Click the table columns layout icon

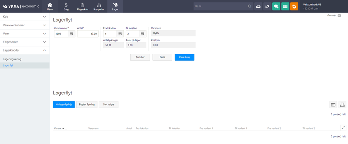click(333, 105)
